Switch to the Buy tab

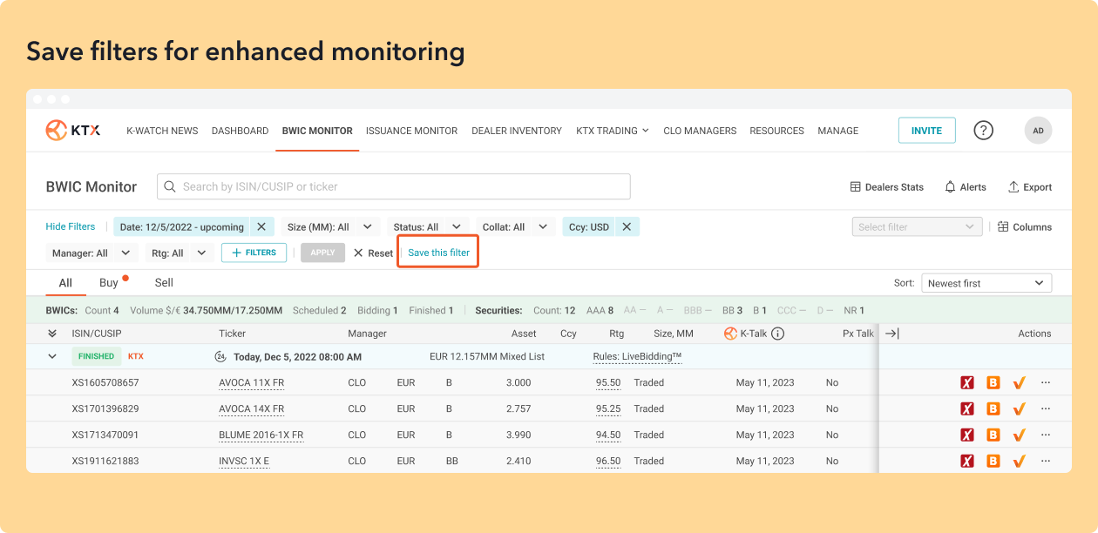coord(109,283)
